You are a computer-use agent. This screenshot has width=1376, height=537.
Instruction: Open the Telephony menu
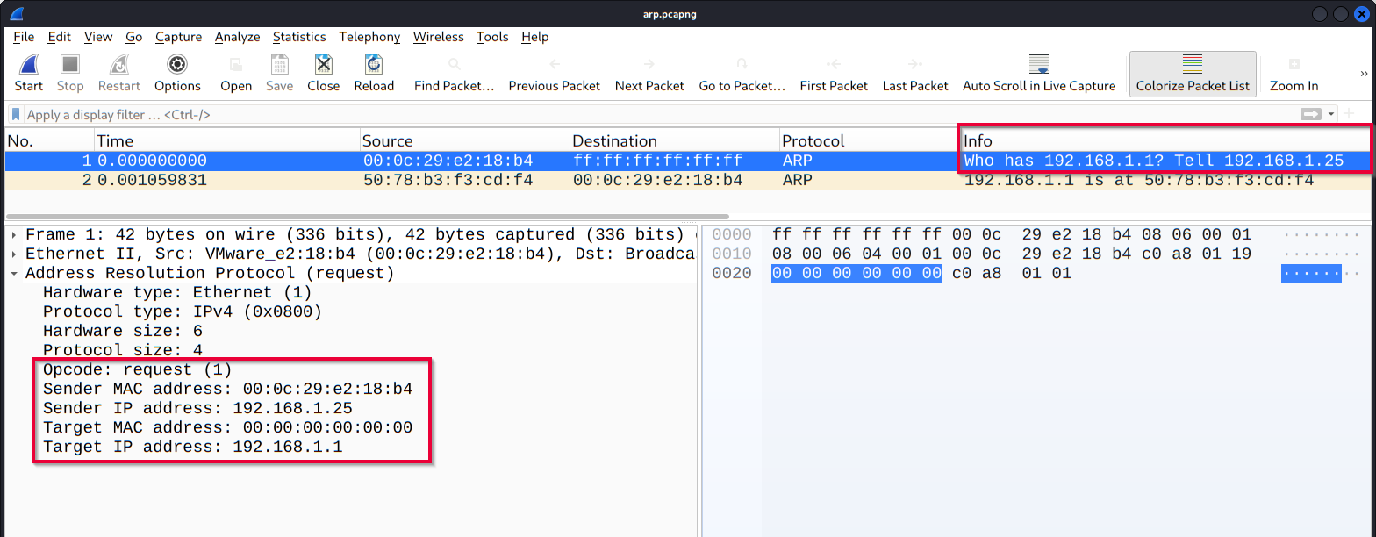tap(369, 37)
